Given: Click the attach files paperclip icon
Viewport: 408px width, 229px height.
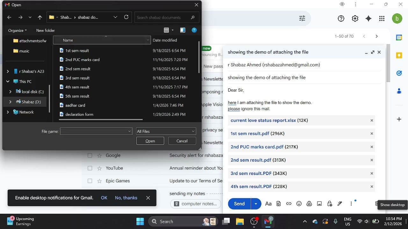Looking at the screenshot, I should 279,204.
